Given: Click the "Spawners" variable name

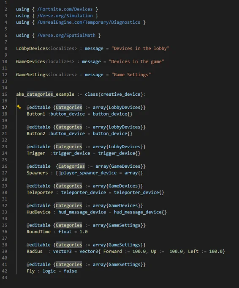Looking at the screenshot, I should point(37,173).
